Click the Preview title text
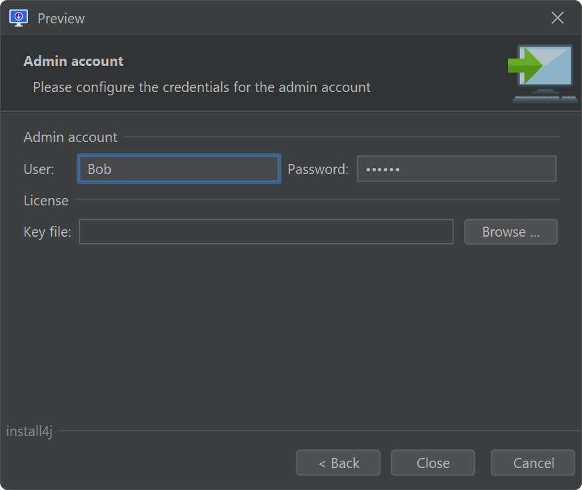The height and width of the screenshot is (490, 582). (x=61, y=19)
